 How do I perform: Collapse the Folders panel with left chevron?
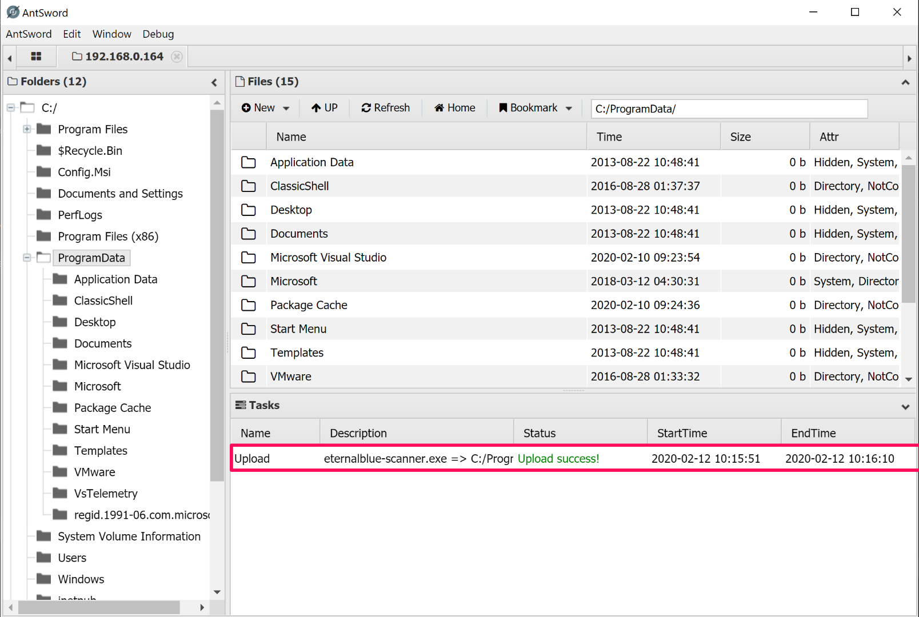click(214, 82)
